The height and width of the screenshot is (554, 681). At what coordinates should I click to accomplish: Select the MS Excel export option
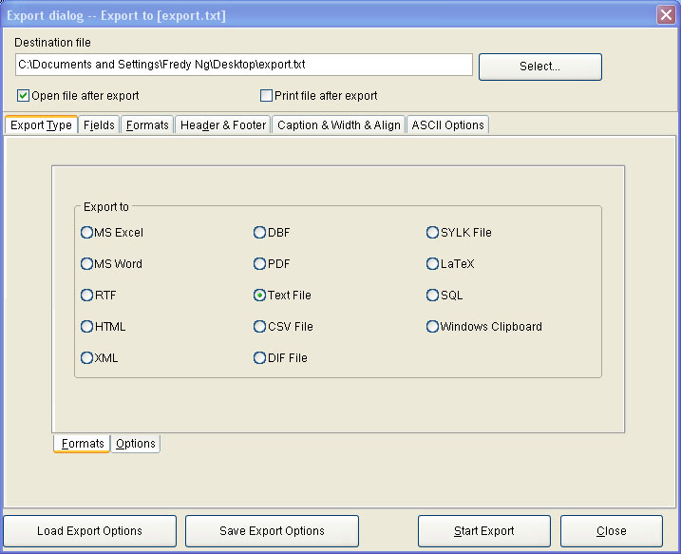(x=87, y=233)
